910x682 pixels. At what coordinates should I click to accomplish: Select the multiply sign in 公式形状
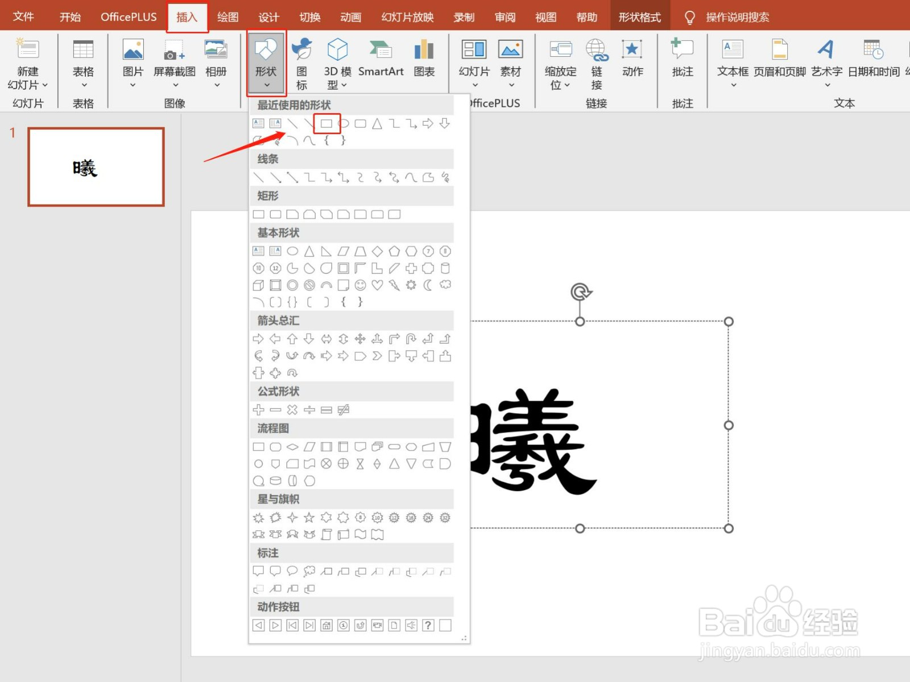coord(292,410)
